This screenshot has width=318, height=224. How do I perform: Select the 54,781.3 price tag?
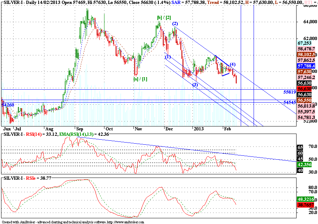coord(306,117)
